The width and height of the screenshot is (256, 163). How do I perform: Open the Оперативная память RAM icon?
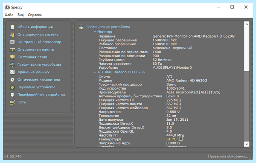tap(12, 49)
